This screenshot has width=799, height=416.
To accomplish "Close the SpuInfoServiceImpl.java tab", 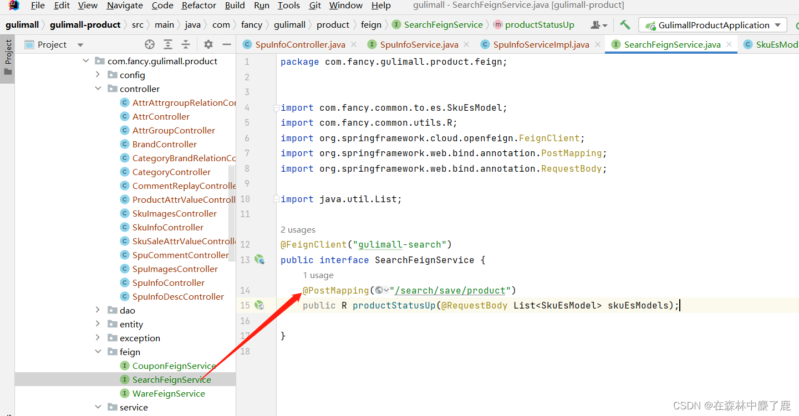I will [597, 44].
